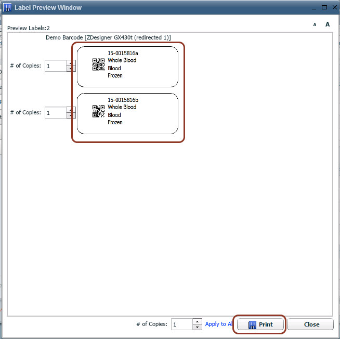Decrement copies for label 15-0015816a
Viewport: 340px width, 339px height.
click(71, 69)
